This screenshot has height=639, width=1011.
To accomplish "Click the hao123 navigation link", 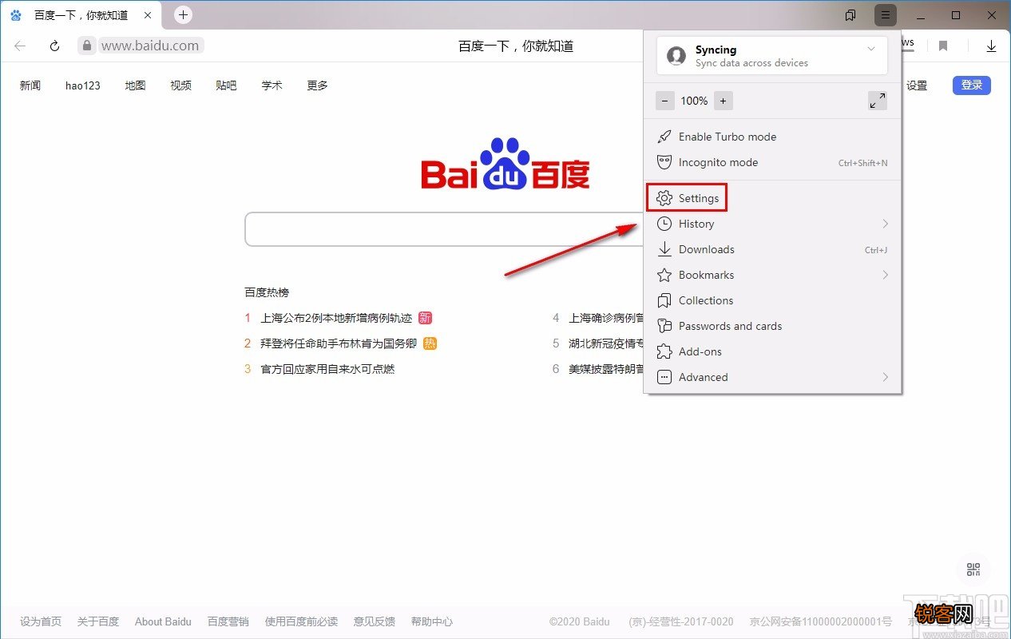I will click(x=83, y=85).
